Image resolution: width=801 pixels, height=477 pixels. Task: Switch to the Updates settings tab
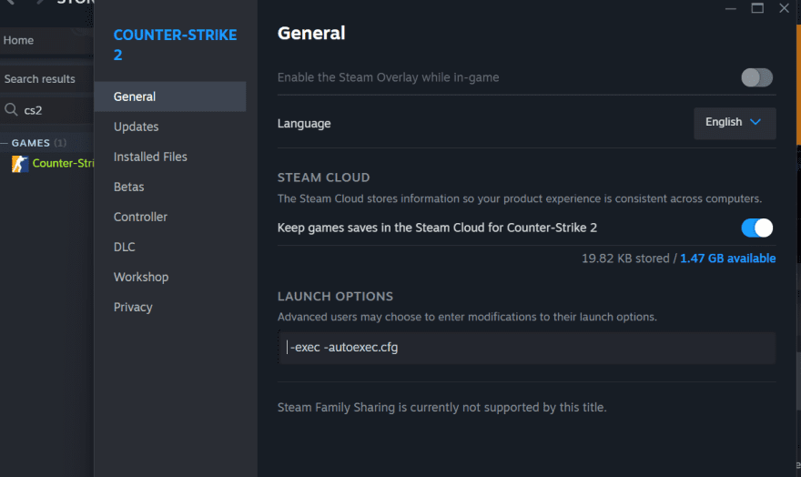click(x=136, y=127)
